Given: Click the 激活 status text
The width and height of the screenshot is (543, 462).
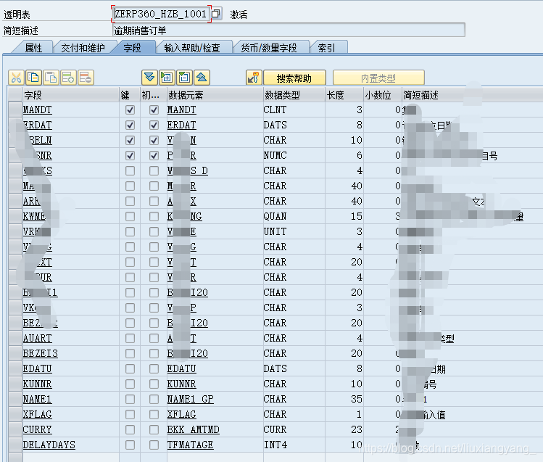Looking at the screenshot, I should tap(239, 15).
